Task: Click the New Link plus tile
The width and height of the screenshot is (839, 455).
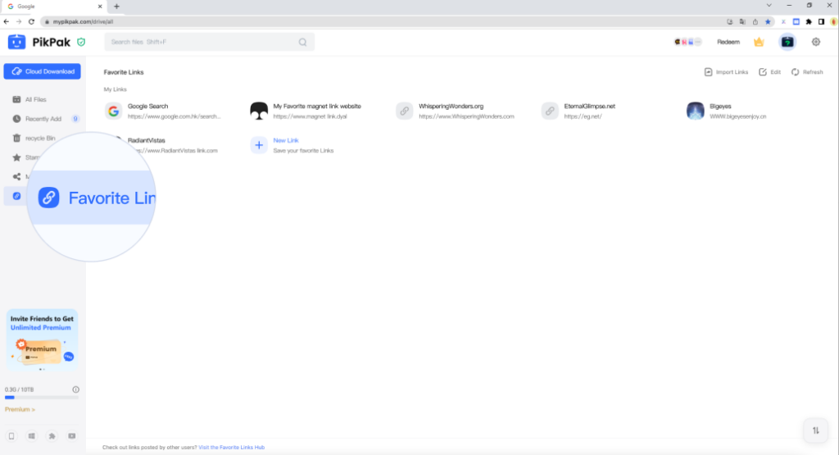Action: coord(259,145)
